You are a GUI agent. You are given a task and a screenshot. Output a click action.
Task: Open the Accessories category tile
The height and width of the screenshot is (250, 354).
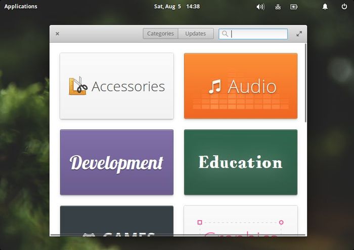point(117,86)
